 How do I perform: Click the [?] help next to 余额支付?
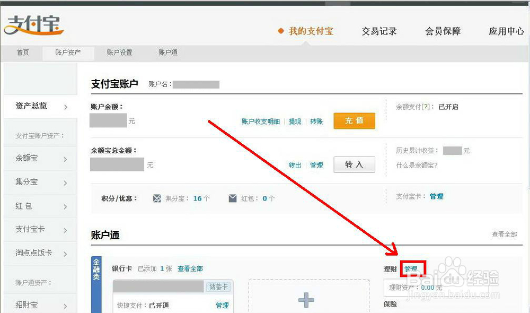tap(426, 107)
